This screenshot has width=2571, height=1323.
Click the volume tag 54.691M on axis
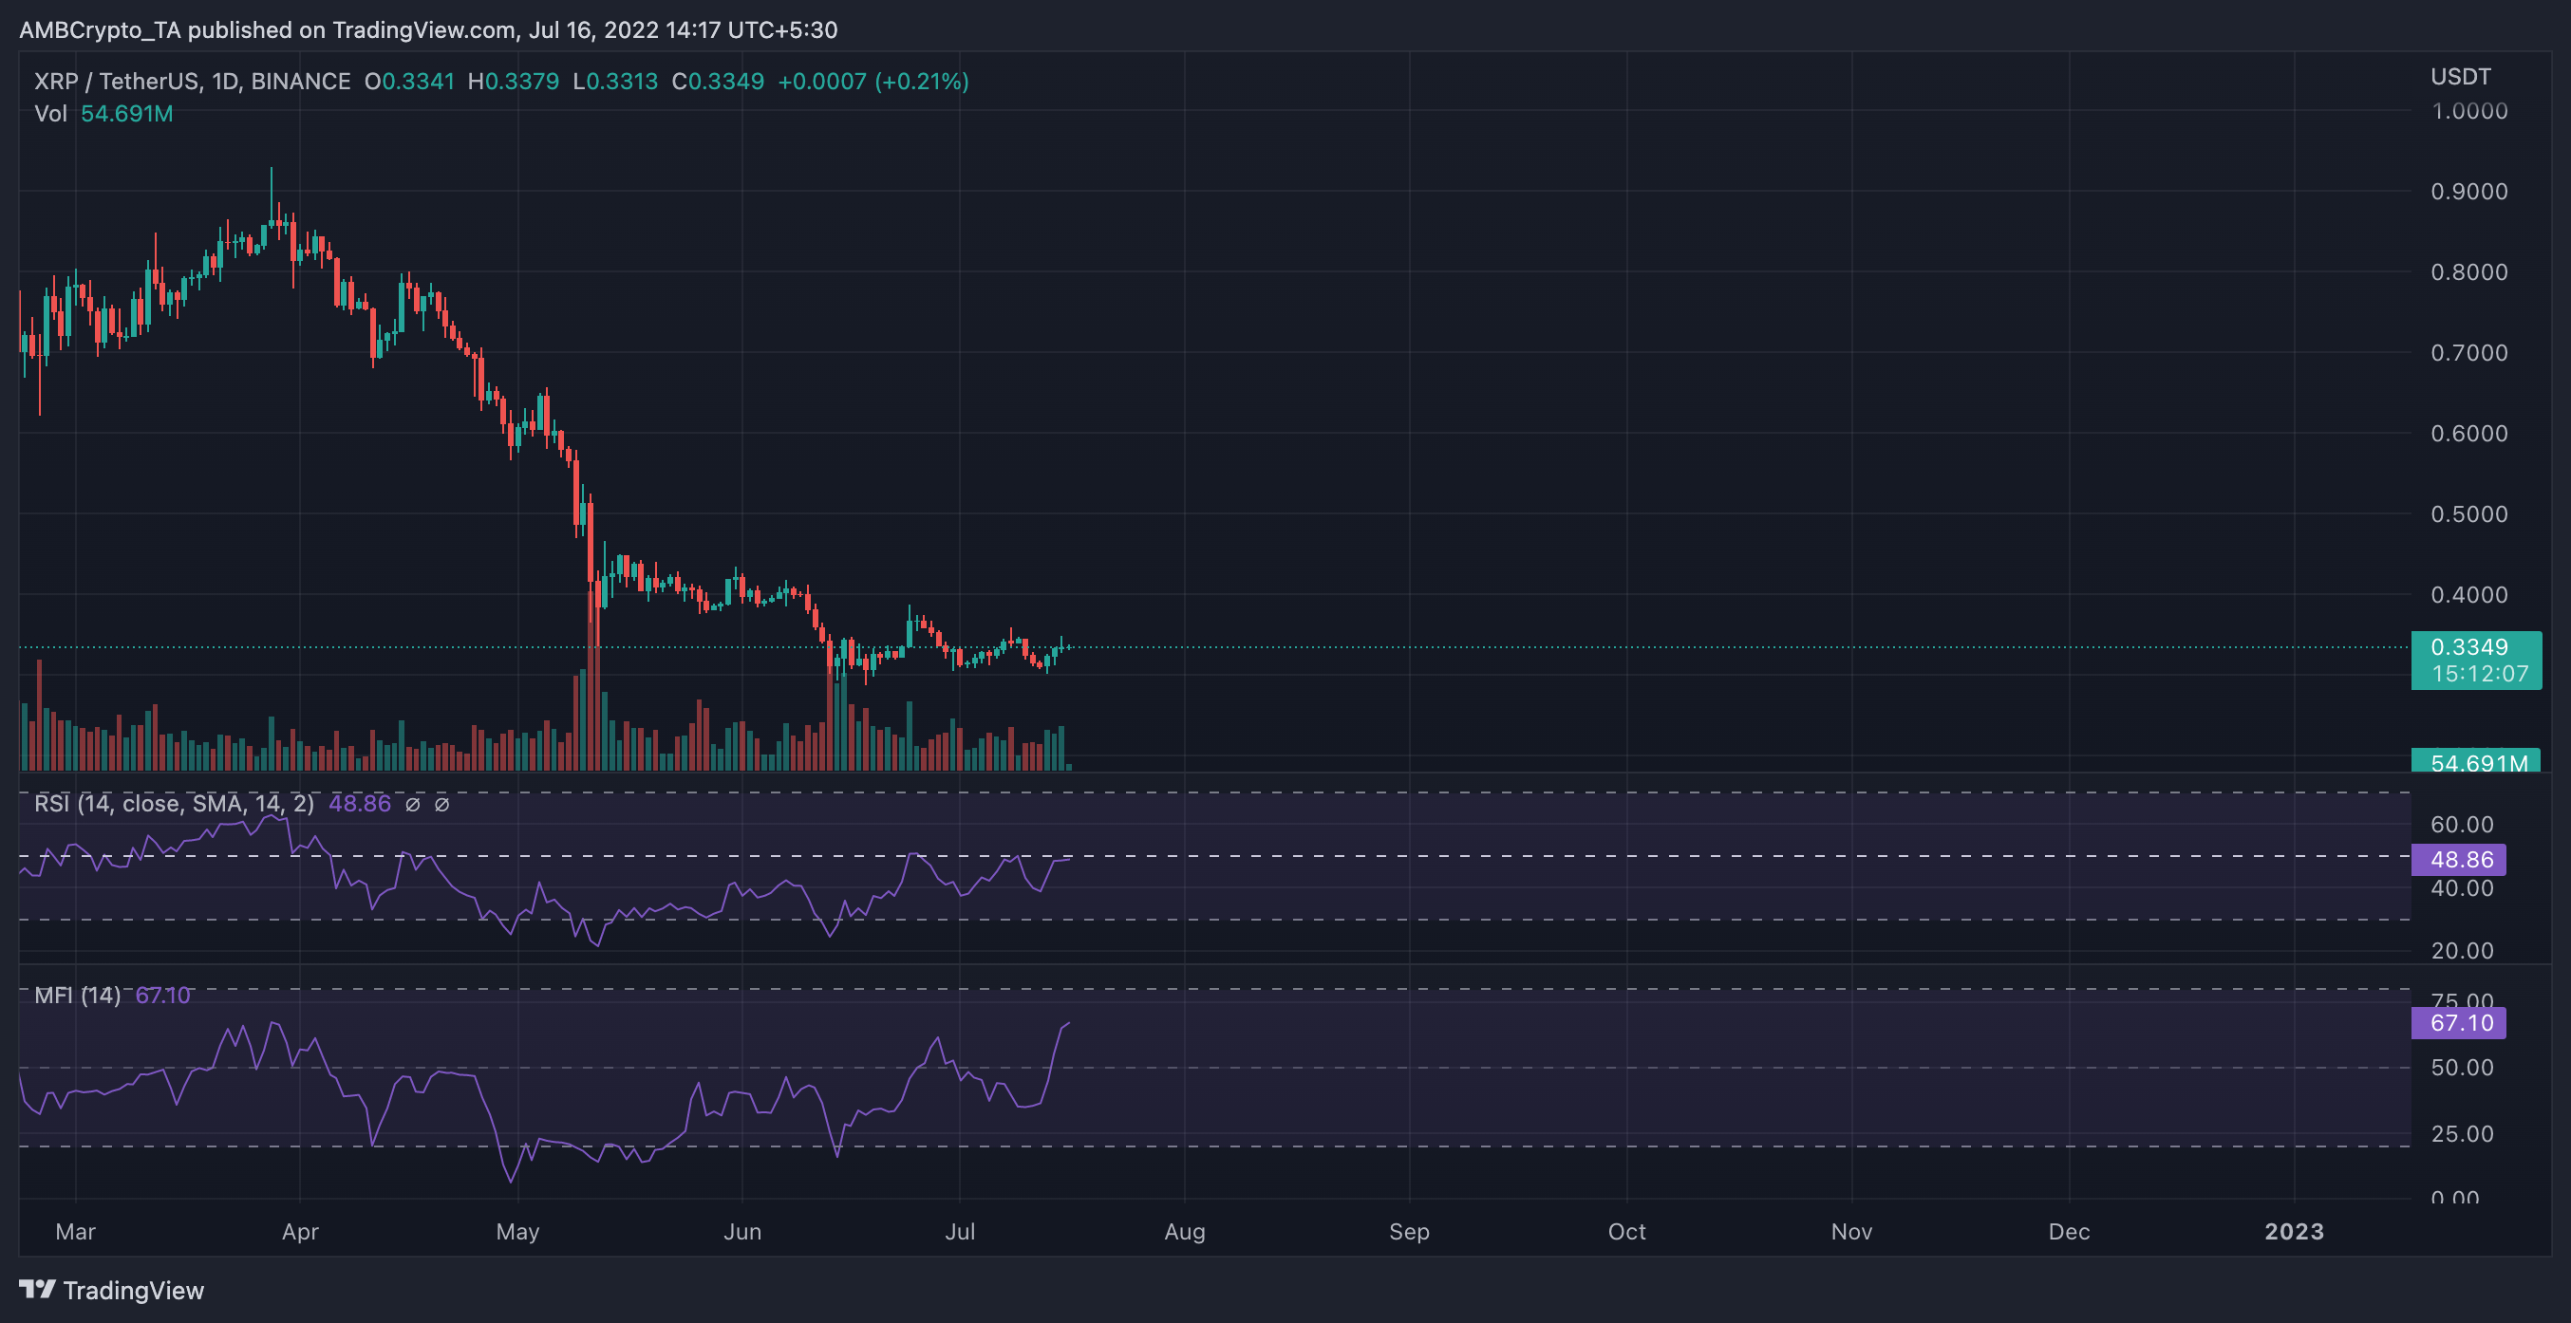coord(2476,760)
